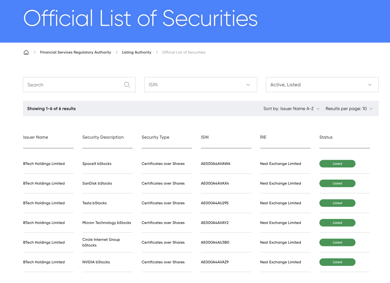Open Micron Technology bStocks entry

click(x=107, y=222)
